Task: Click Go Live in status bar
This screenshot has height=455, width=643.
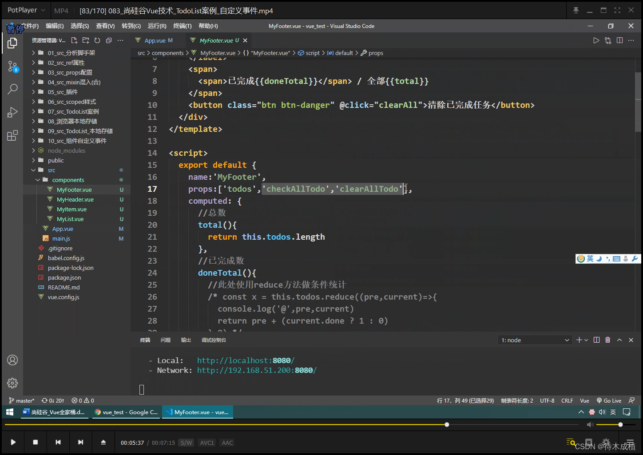Action: point(609,400)
